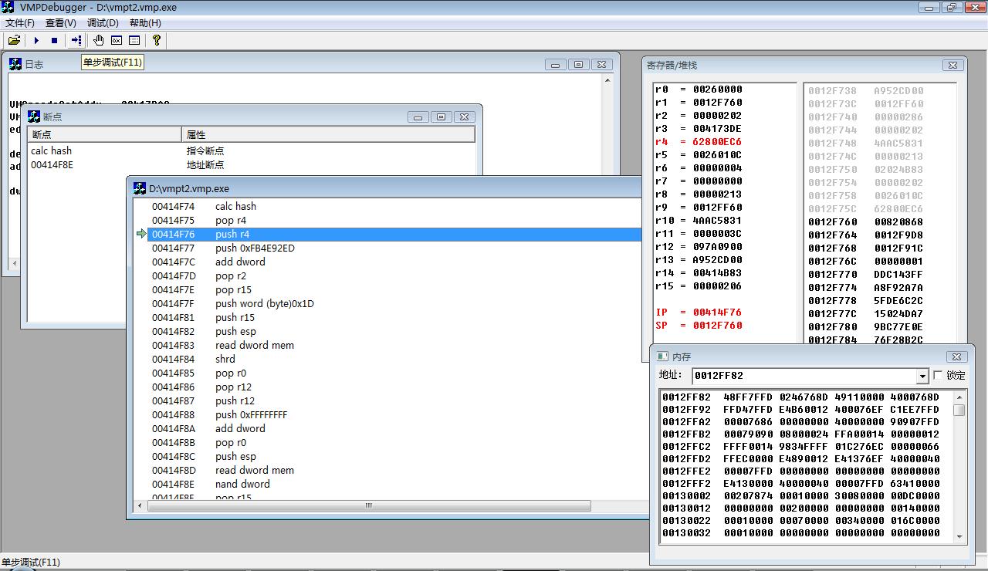988x571 pixels.
Task: Select line 00414F7D pop r2
Action: pos(394,275)
